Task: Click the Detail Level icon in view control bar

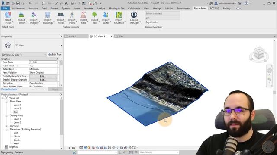Action: tap(81, 148)
